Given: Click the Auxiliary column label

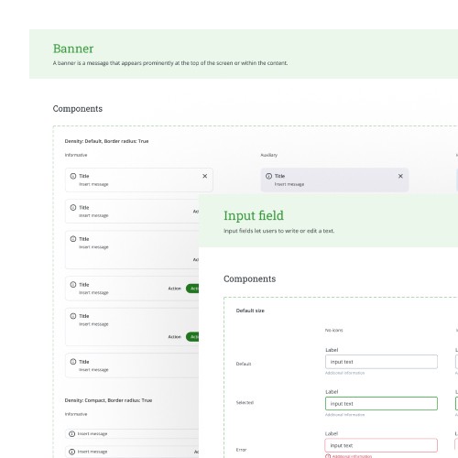Looking at the screenshot, I should pos(269,155).
